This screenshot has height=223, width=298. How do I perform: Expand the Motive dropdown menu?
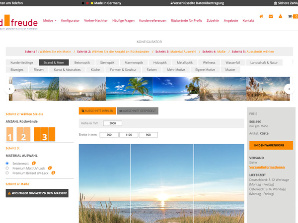tap(50, 20)
